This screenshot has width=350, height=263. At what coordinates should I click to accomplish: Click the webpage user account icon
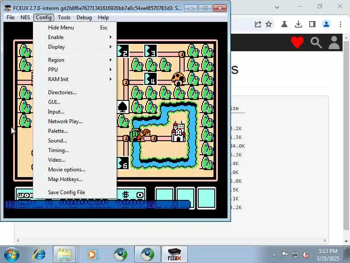[334, 43]
